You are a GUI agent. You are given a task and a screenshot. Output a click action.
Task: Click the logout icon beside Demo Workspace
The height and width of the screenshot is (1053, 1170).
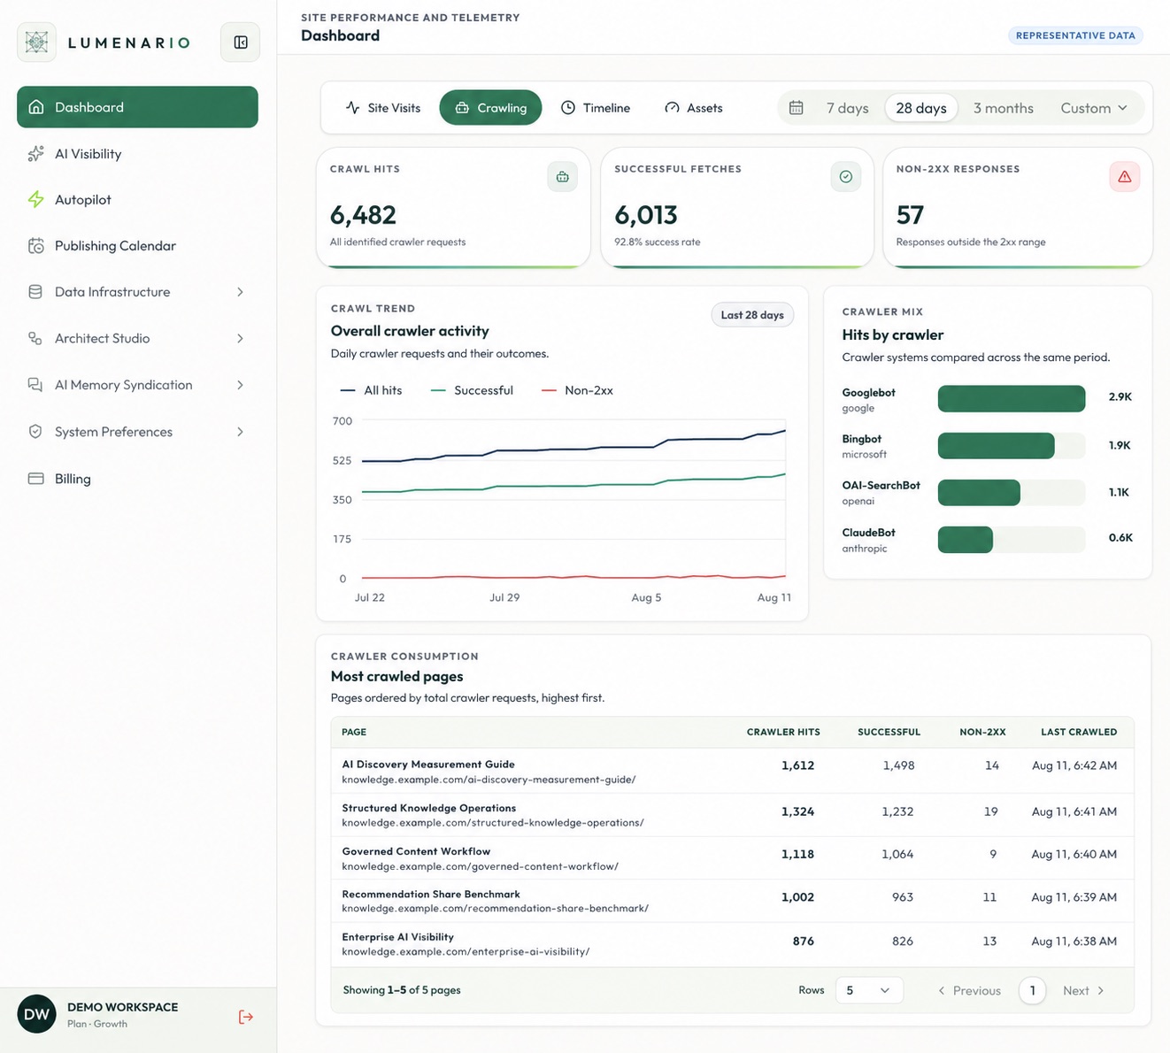tap(246, 1017)
